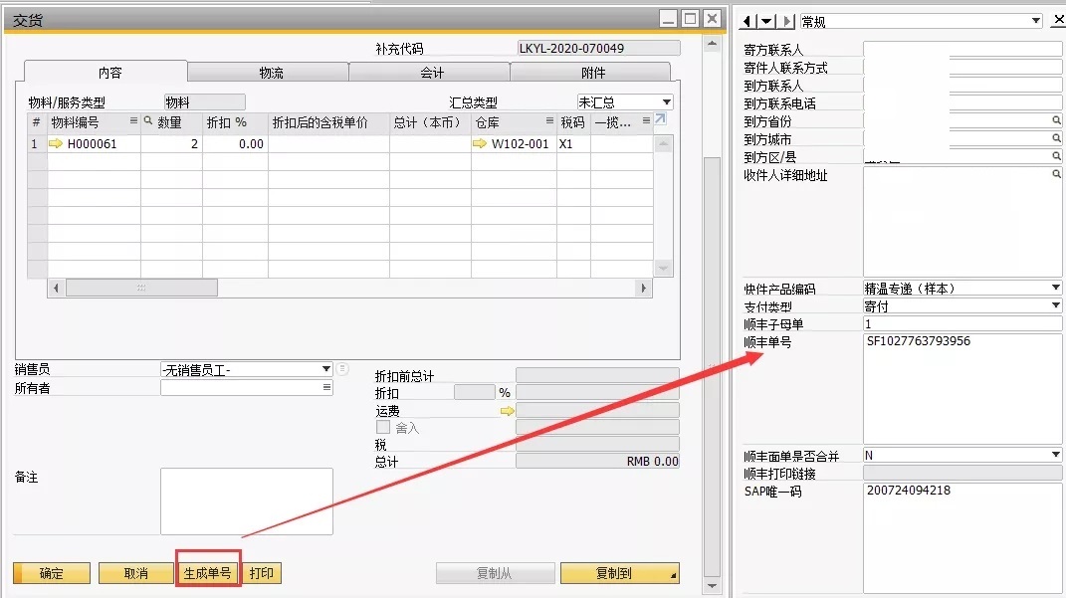This screenshot has width=1066, height=598.
Task: Open the 销售员 dropdown
Action: click(326, 369)
